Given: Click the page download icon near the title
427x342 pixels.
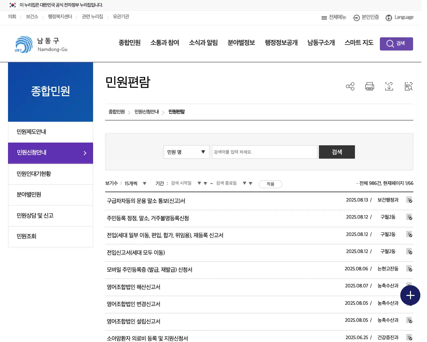Looking at the screenshot, I should 389,86.
